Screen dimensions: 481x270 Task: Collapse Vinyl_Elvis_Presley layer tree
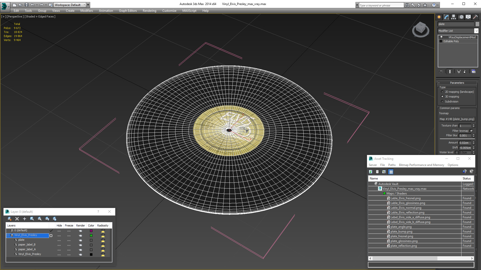[8, 235]
